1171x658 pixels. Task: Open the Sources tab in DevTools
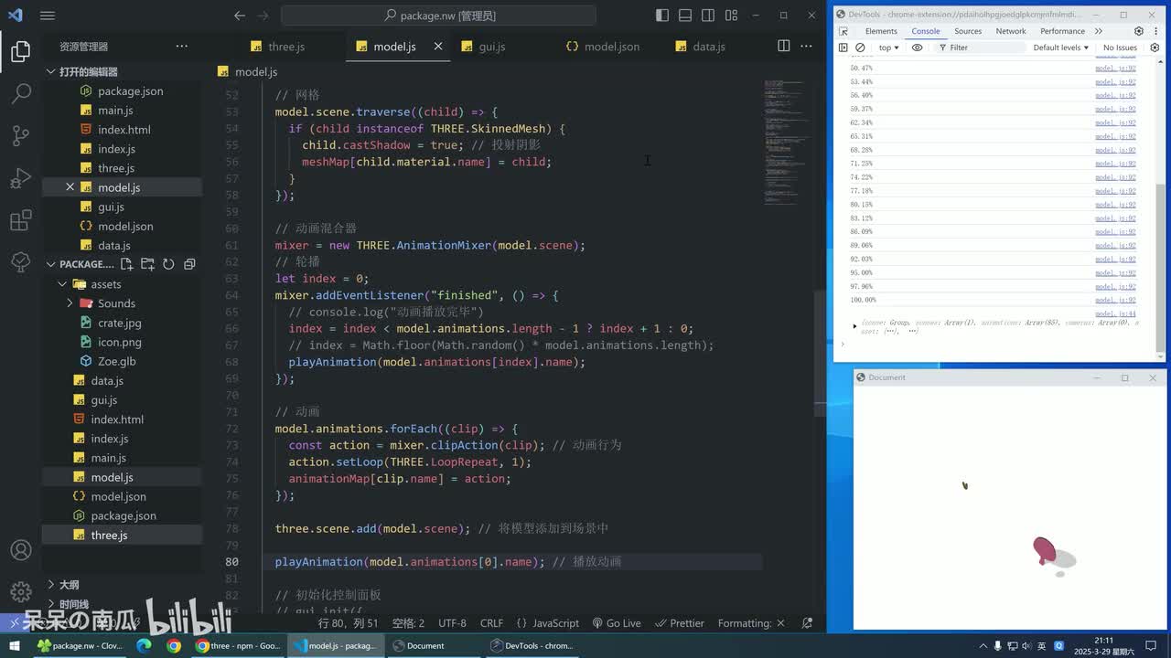coord(968,31)
